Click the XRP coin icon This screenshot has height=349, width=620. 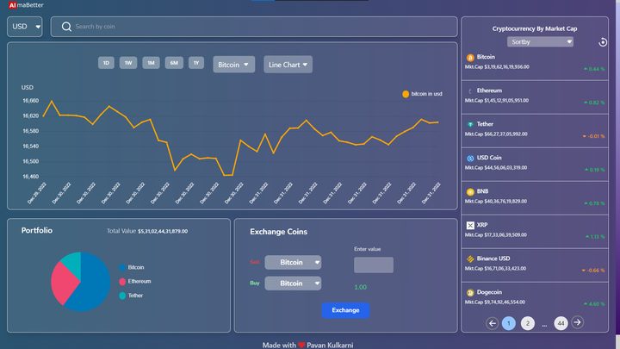pyautogui.click(x=470, y=225)
